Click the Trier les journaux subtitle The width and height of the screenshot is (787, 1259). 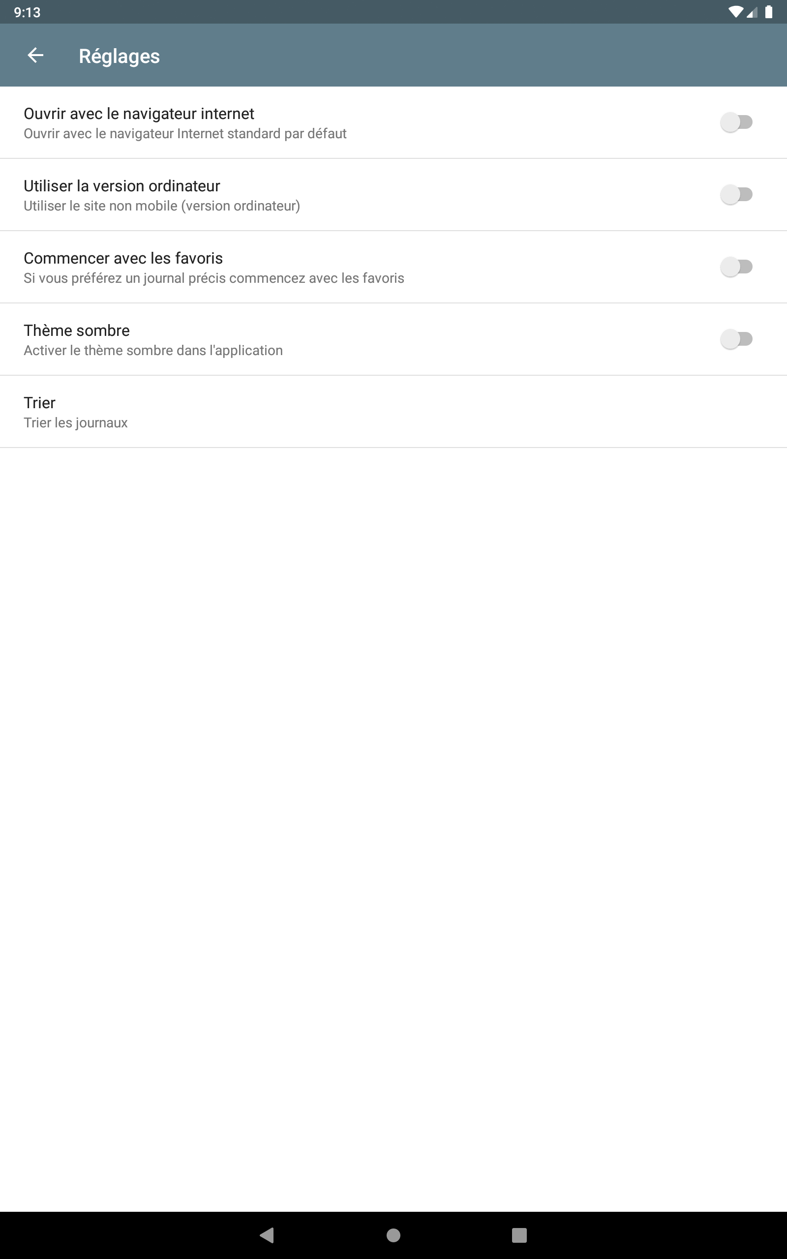coord(75,422)
